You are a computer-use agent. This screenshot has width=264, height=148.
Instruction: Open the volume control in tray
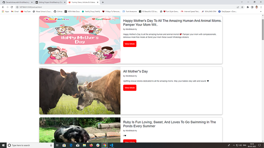pyautogui.click(x=241, y=145)
